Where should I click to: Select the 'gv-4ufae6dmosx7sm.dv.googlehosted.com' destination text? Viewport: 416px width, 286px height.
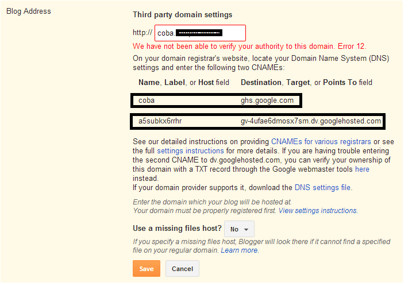(311, 121)
